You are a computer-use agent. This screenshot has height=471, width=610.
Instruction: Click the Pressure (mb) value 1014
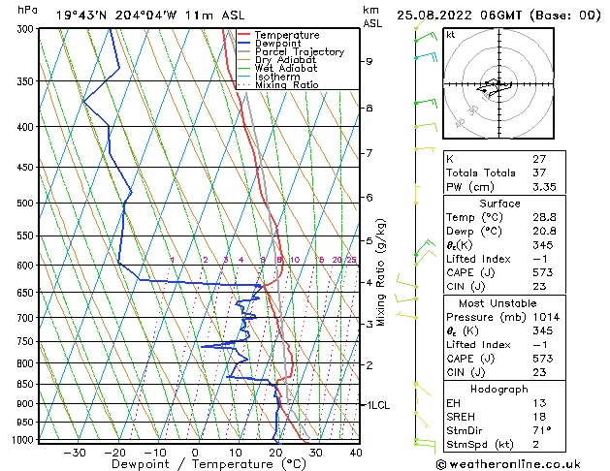[547, 317]
